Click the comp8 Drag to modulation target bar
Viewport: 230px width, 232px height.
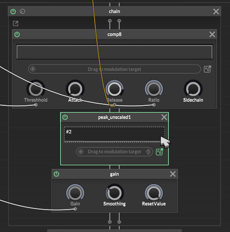114,69
